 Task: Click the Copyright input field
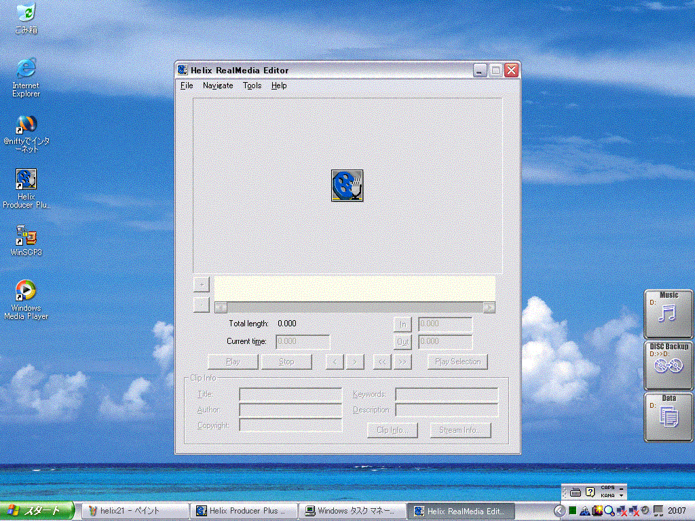(x=290, y=425)
